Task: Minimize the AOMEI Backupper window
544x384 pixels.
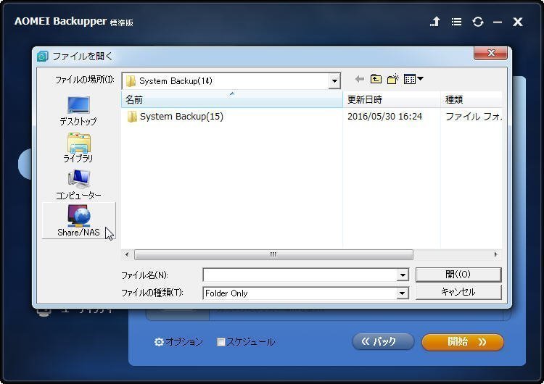Action: pos(498,22)
